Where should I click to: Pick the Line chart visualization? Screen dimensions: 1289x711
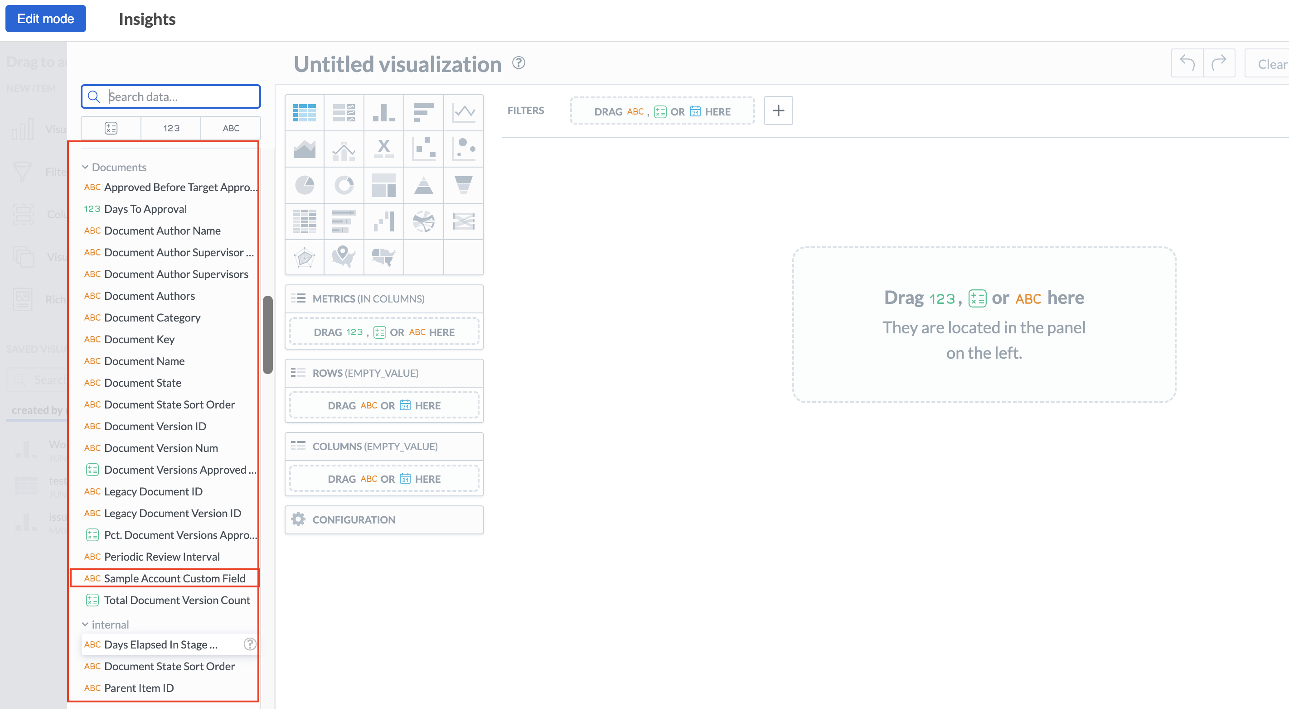[x=463, y=112]
